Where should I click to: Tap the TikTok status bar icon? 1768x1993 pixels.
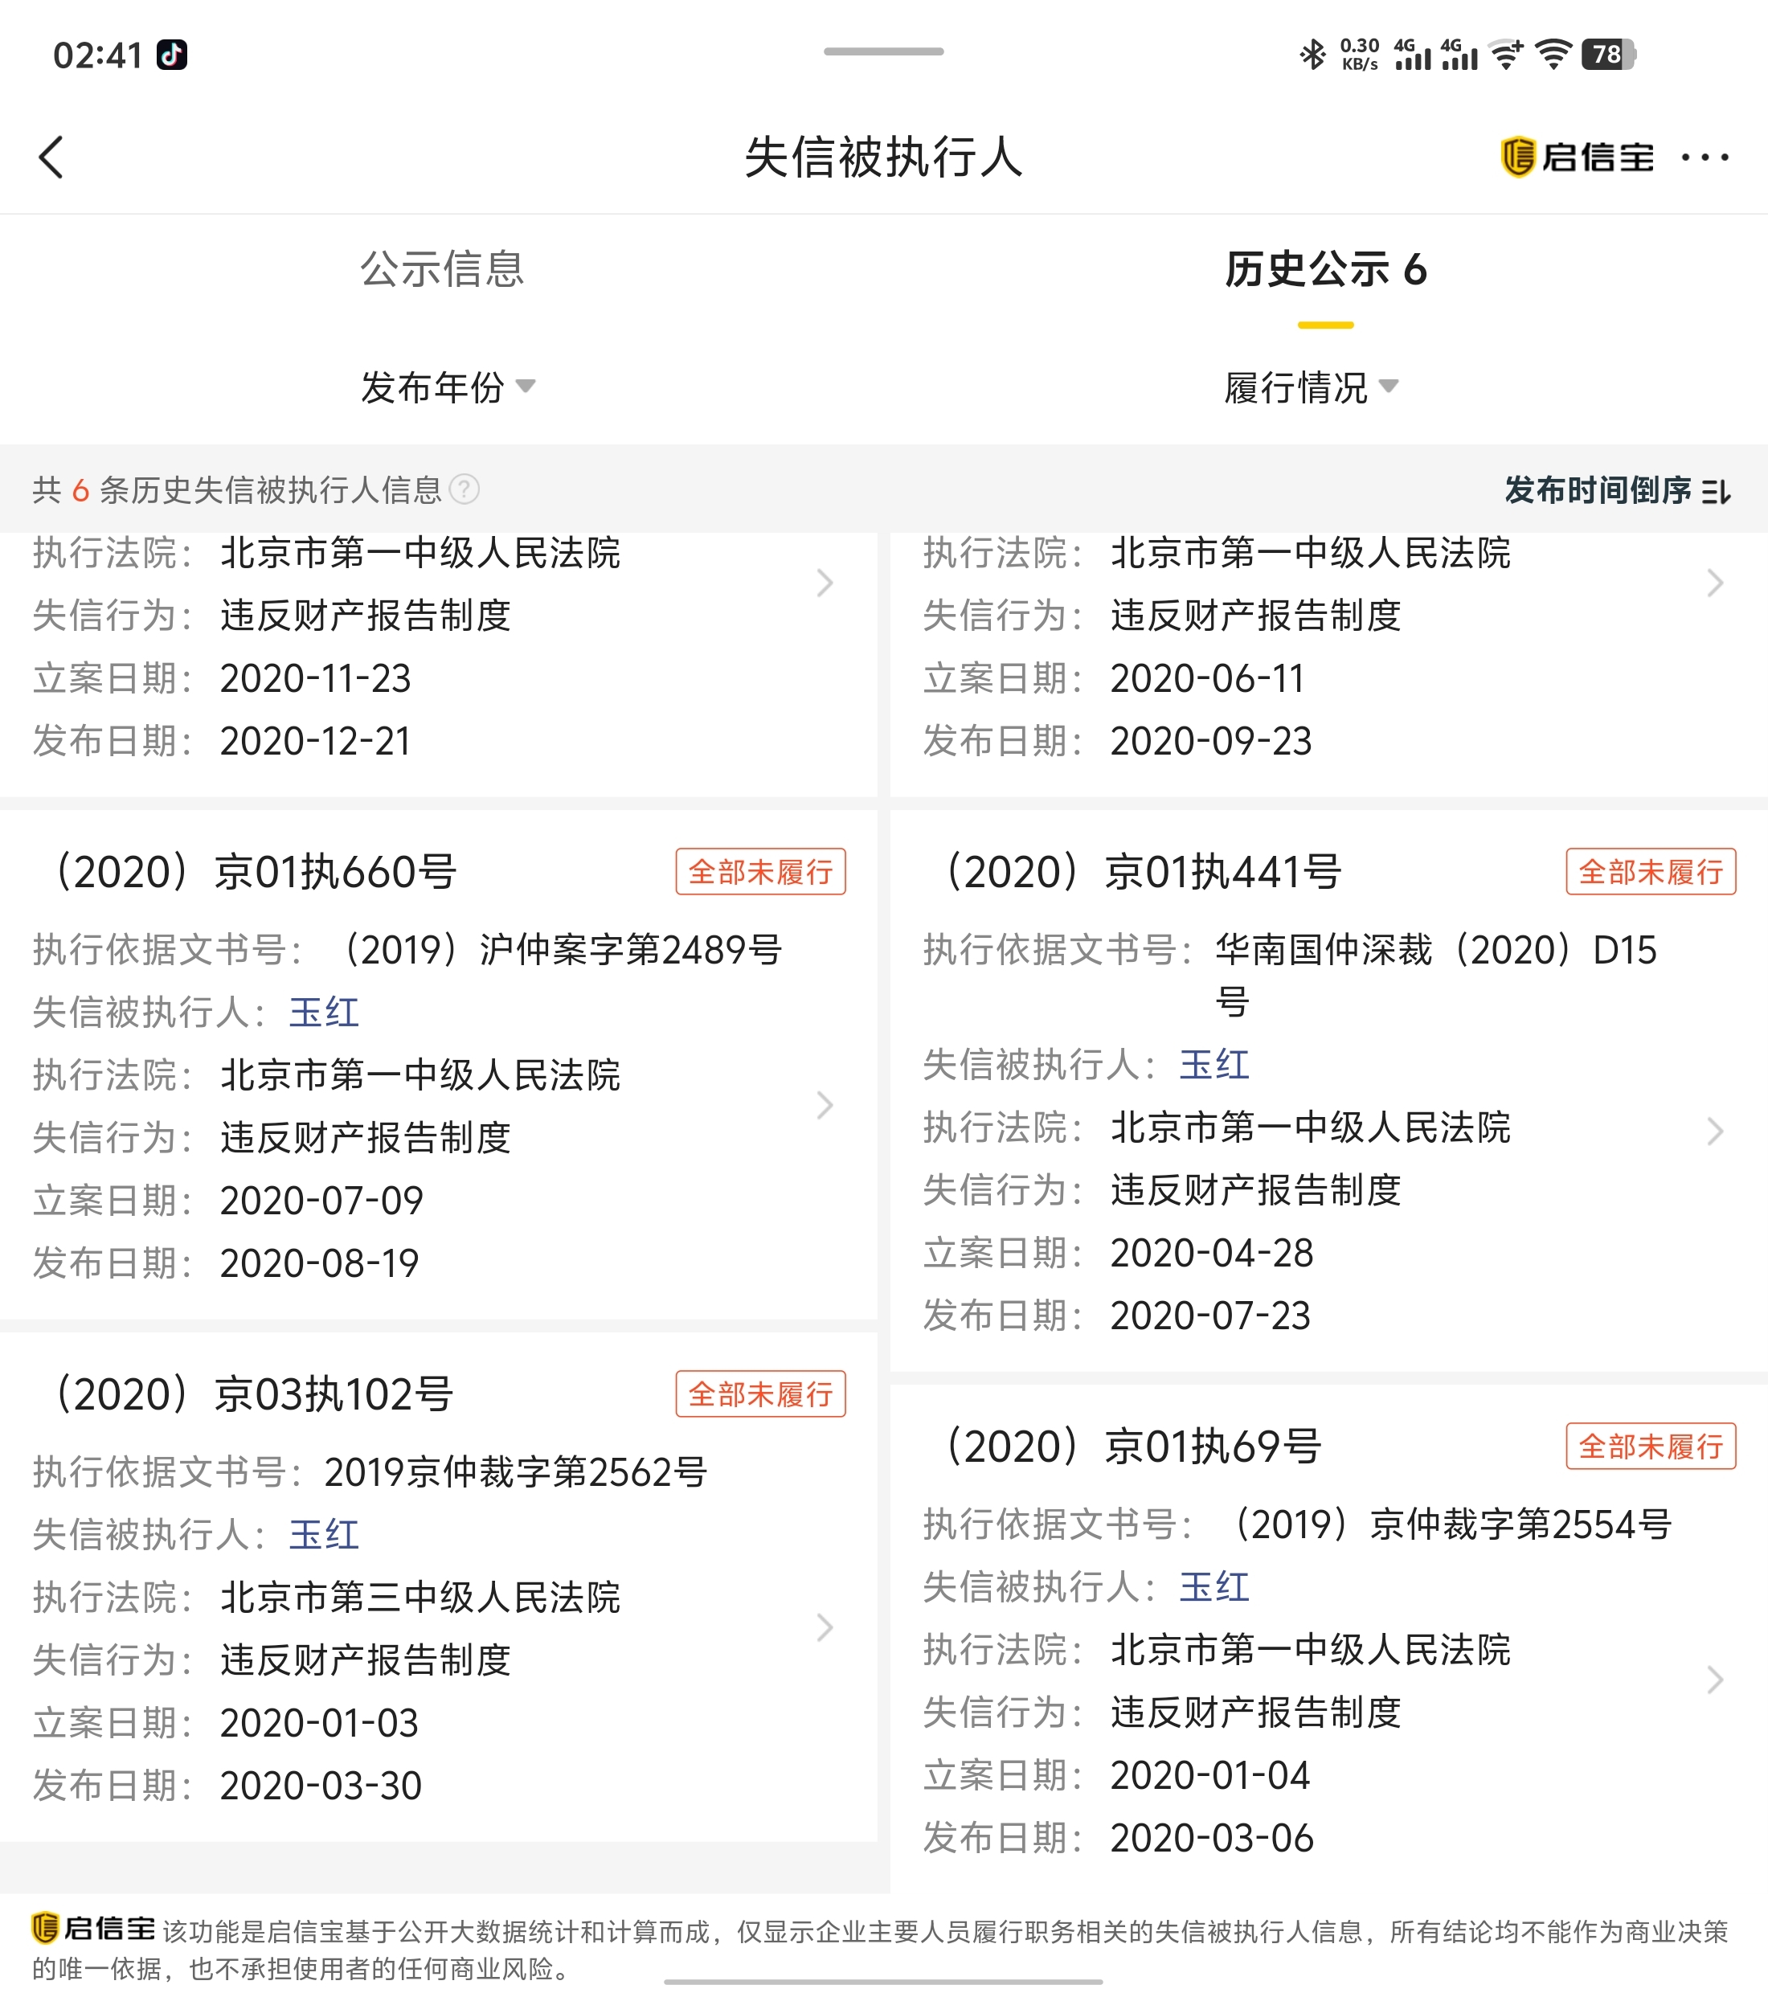[173, 55]
